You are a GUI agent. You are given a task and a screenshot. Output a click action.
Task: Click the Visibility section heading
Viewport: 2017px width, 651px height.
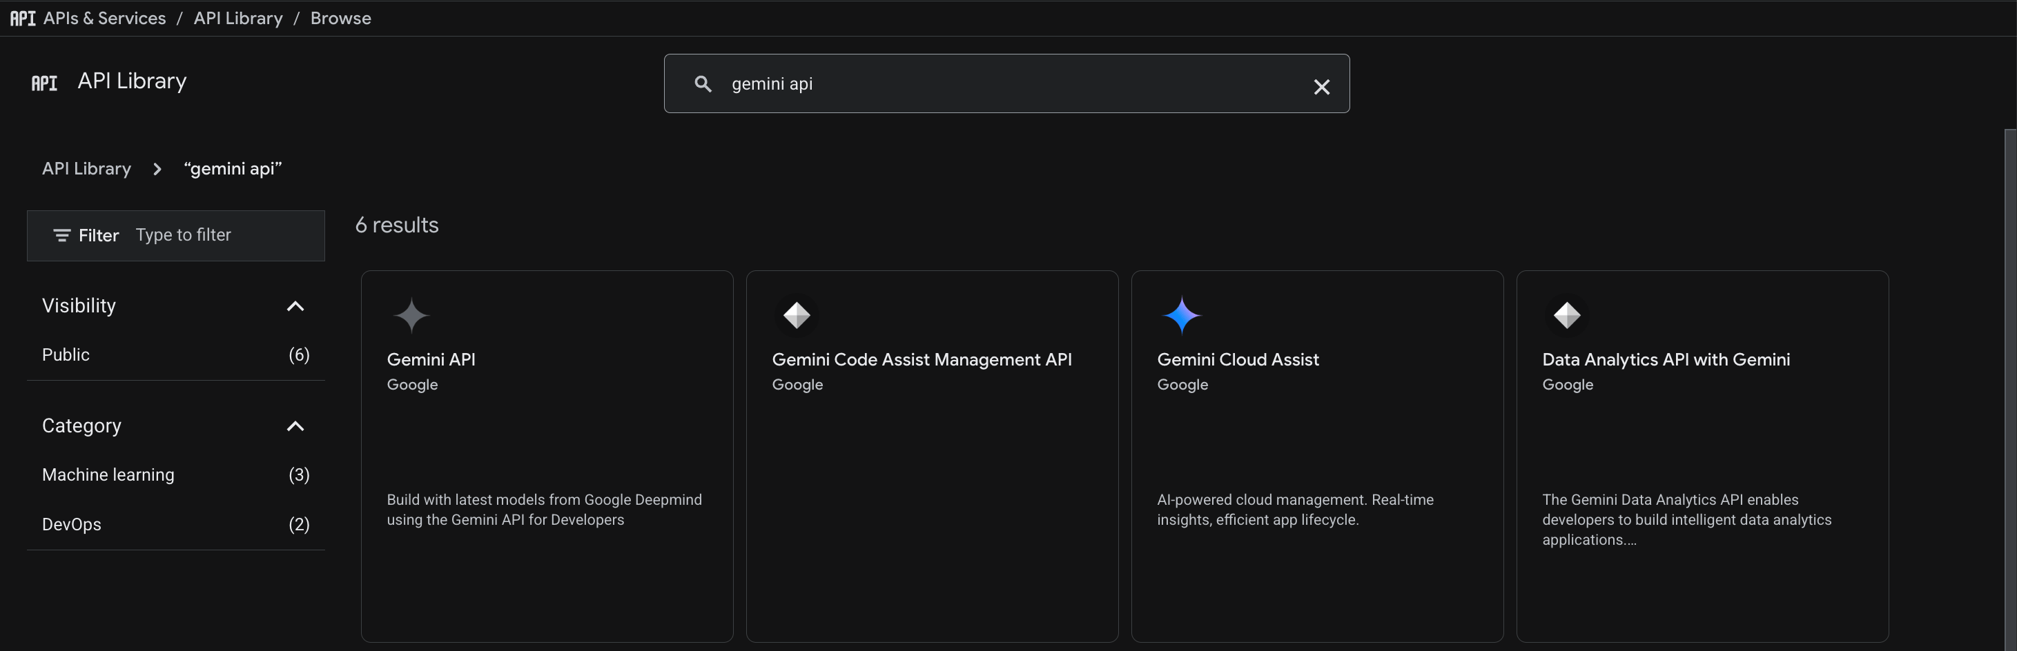click(79, 306)
